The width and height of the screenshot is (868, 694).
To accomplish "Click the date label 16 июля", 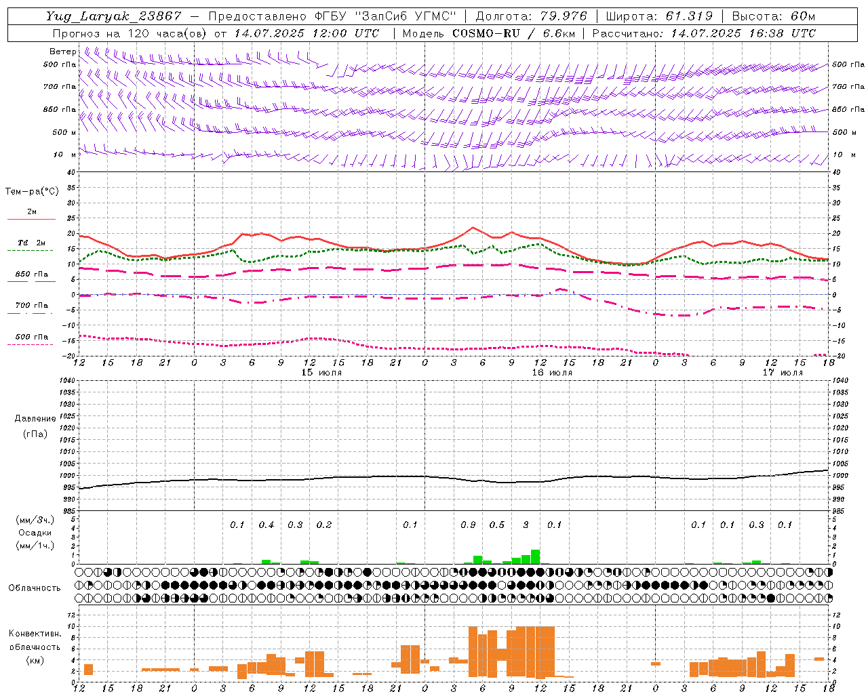I will pos(552,373).
